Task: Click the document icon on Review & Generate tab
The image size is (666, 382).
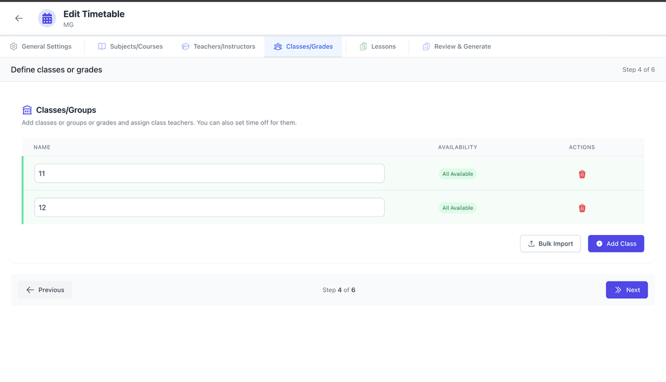Action: pyautogui.click(x=426, y=46)
